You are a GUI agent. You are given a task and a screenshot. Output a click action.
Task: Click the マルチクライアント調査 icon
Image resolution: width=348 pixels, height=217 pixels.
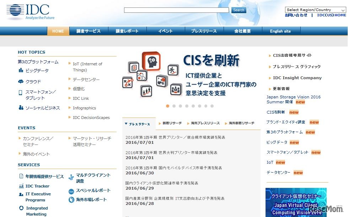pyautogui.click(x=71, y=177)
